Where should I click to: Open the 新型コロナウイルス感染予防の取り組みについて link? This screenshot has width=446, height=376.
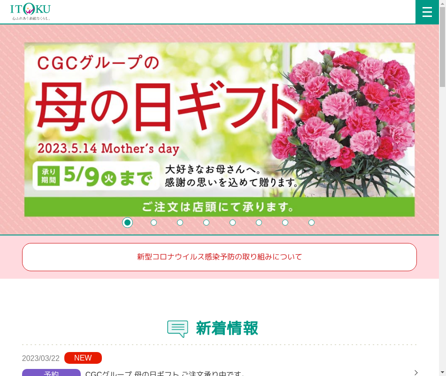tap(219, 257)
